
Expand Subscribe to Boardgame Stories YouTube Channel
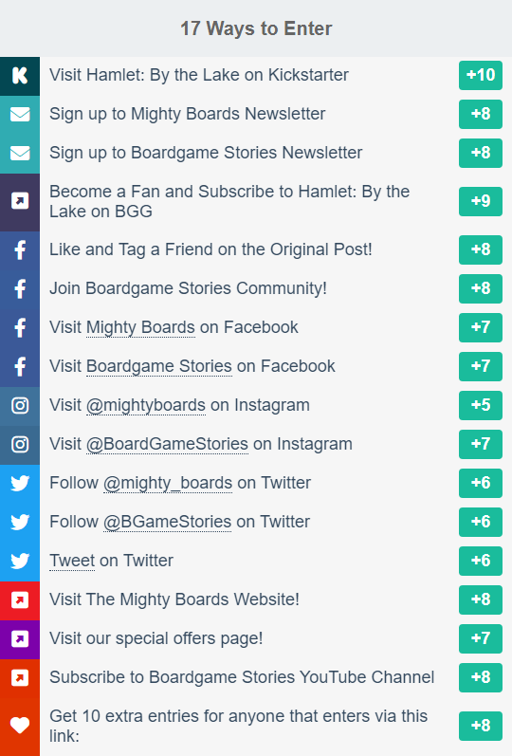[256, 677]
